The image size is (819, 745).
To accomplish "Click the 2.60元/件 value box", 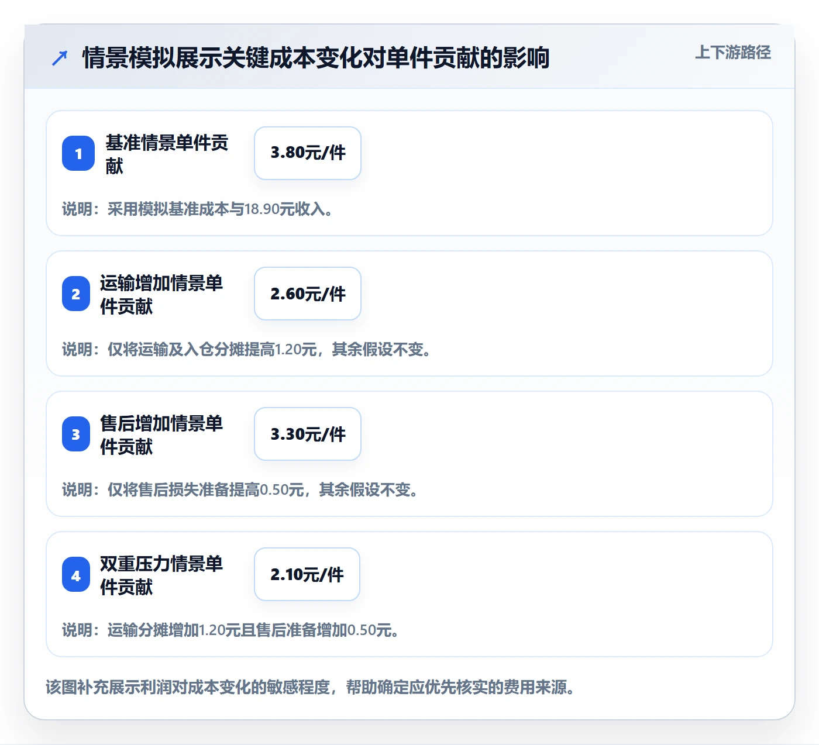I will click(308, 294).
